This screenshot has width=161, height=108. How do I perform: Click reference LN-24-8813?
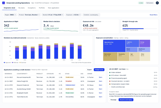point(9,77)
